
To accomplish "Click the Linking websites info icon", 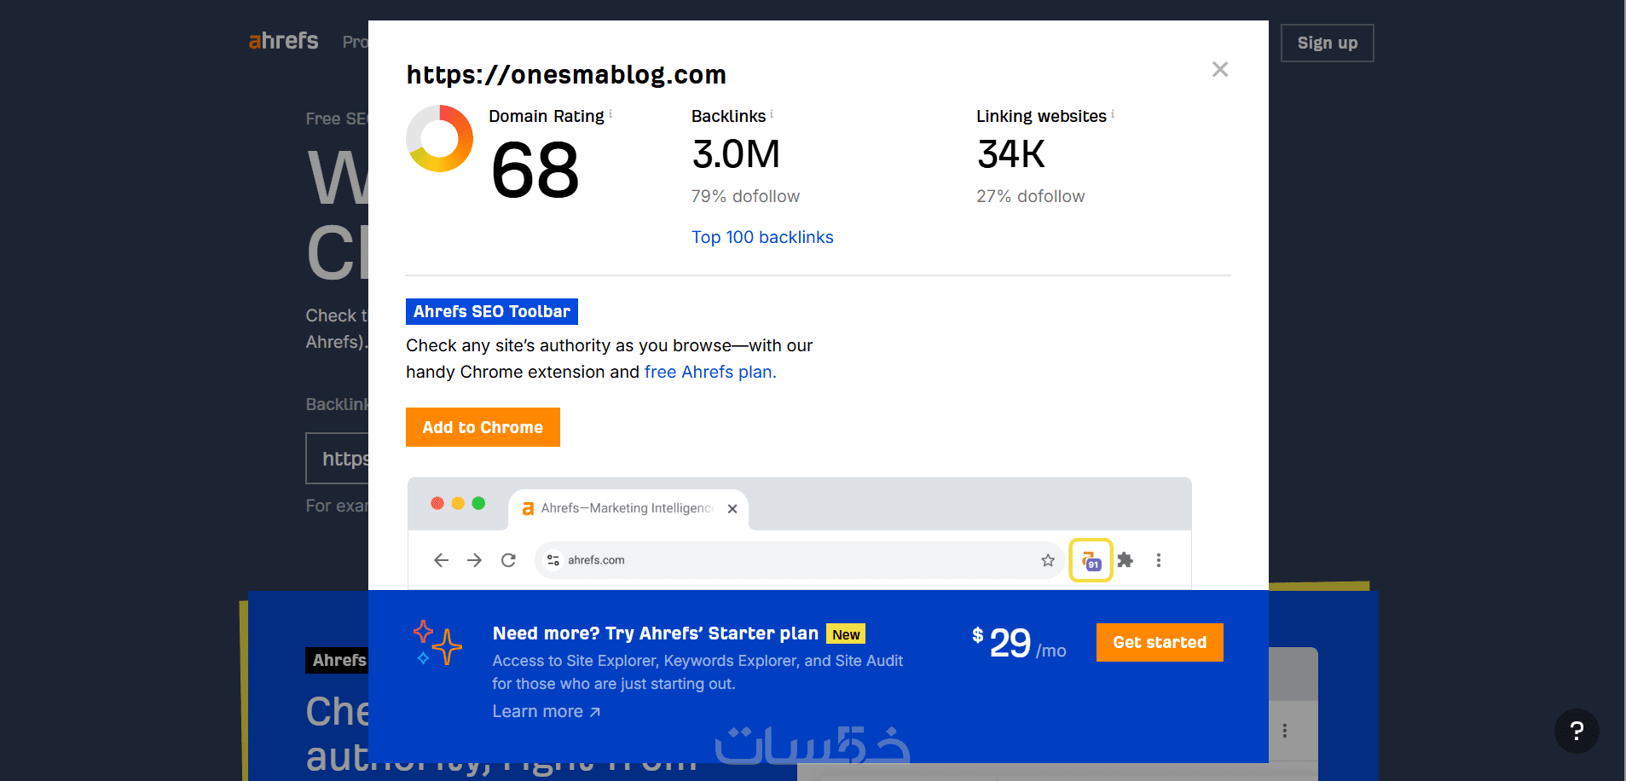I will pos(1113,113).
